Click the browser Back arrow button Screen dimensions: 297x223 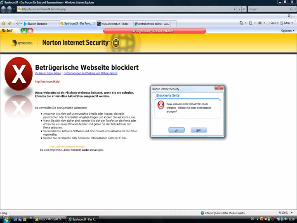coord(4,9)
